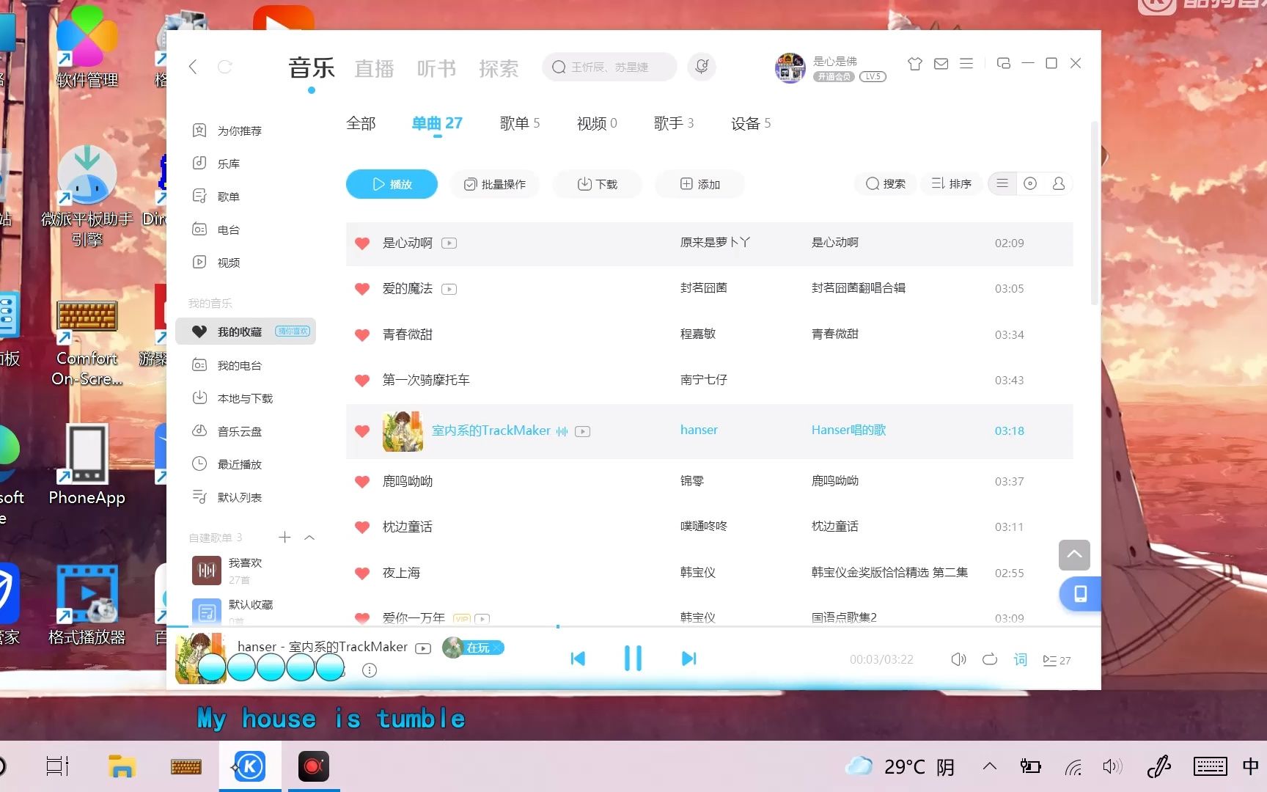
Task: Unfavorite 青春微甜 with the heart
Action: [x=362, y=334]
